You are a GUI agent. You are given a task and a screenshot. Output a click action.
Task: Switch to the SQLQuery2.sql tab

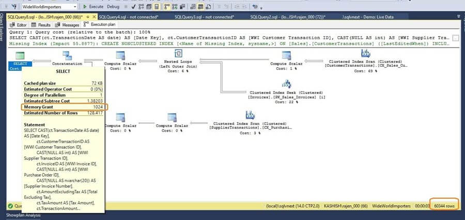click(288, 17)
